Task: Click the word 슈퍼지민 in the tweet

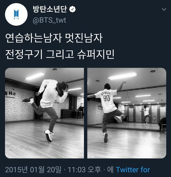Action: (96, 54)
